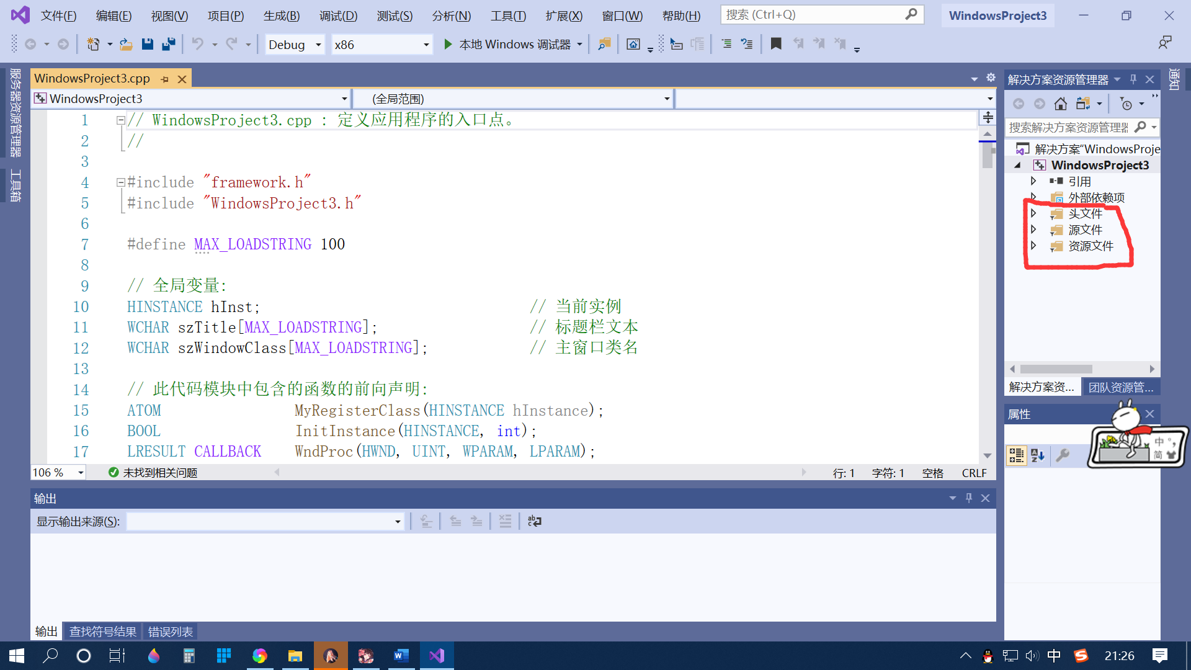Click the Open File folder icon
1191x670 pixels.
point(126,44)
